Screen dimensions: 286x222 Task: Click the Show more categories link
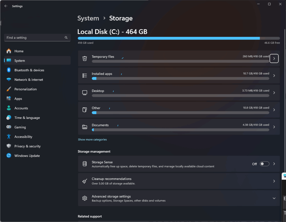(x=92, y=139)
